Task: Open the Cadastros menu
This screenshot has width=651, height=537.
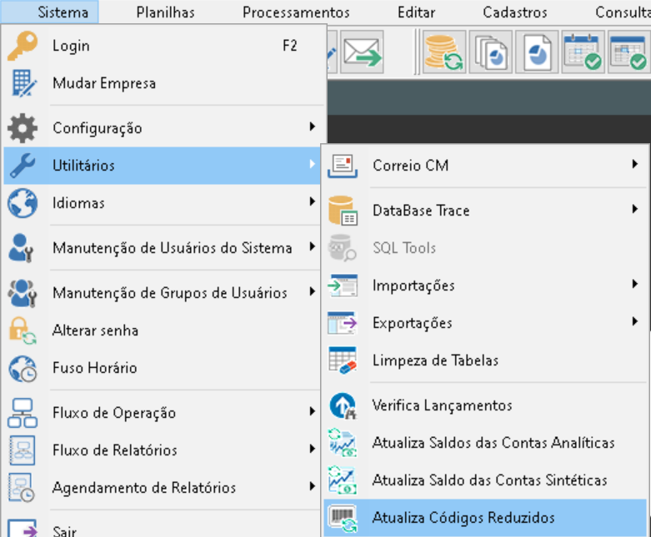Action: 515,12
